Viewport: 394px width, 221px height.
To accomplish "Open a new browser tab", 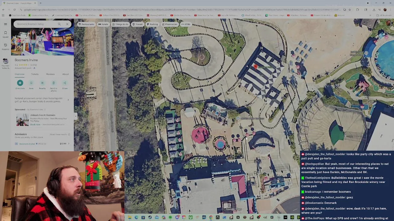I will (x=41, y=3).
